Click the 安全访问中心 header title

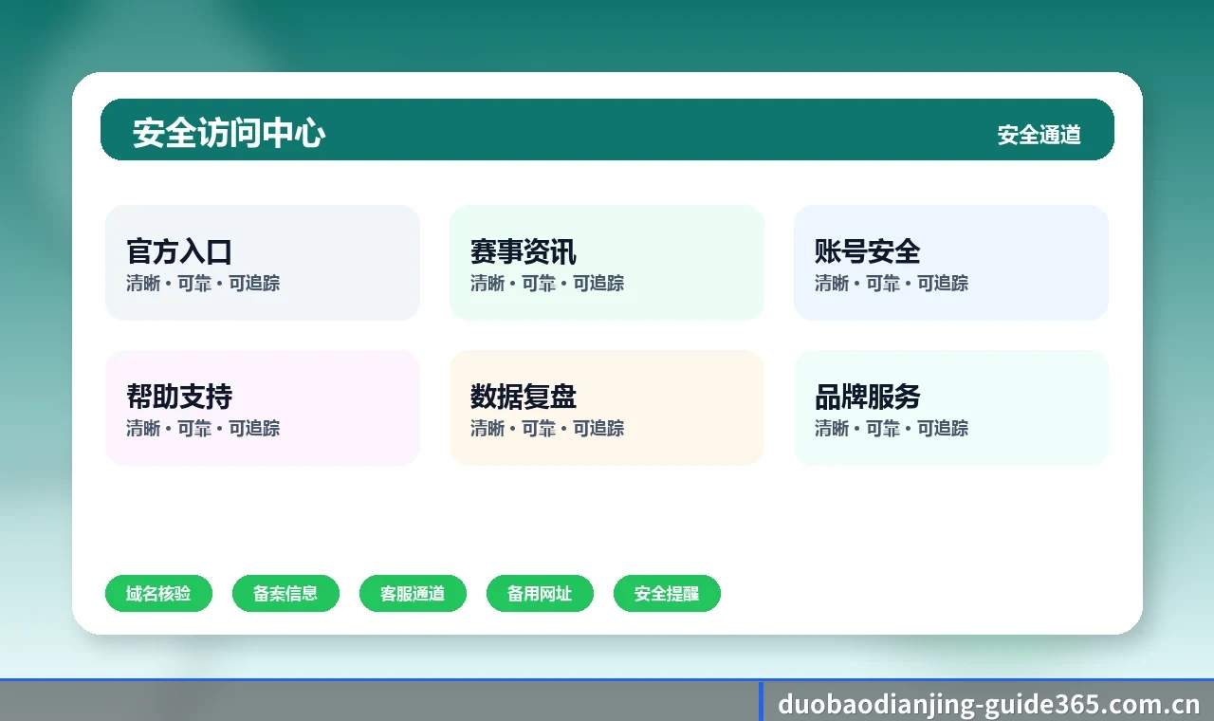[229, 133]
